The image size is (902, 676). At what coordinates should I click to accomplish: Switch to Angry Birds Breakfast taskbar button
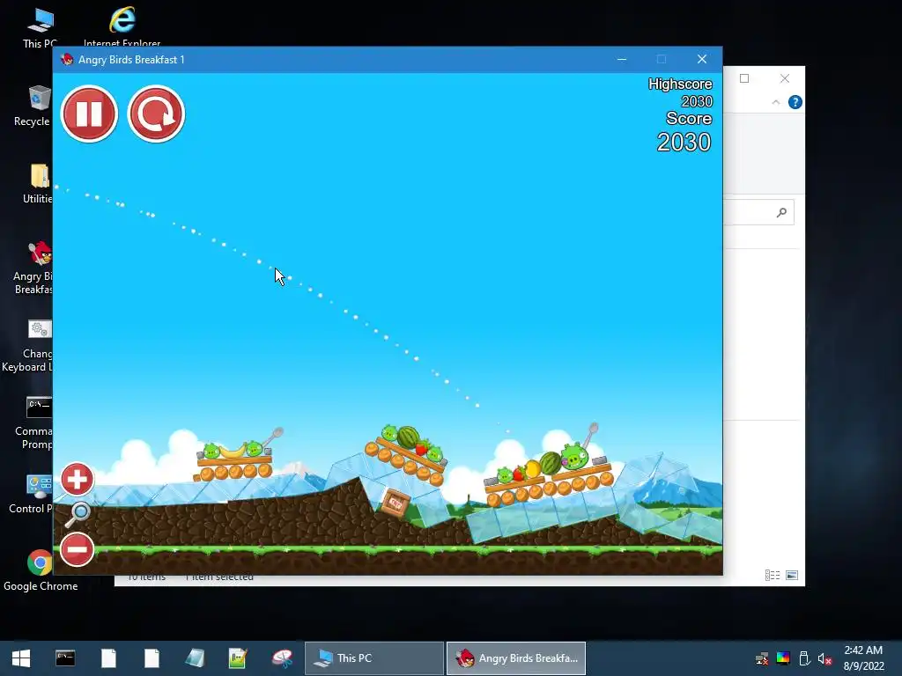point(516,658)
